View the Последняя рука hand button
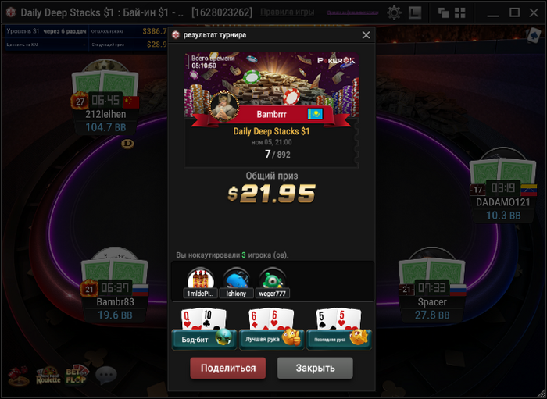The image size is (547, 399). 339,339
